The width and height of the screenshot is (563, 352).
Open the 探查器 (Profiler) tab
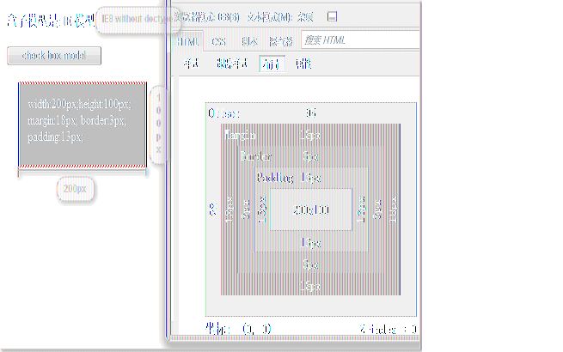tap(280, 41)
